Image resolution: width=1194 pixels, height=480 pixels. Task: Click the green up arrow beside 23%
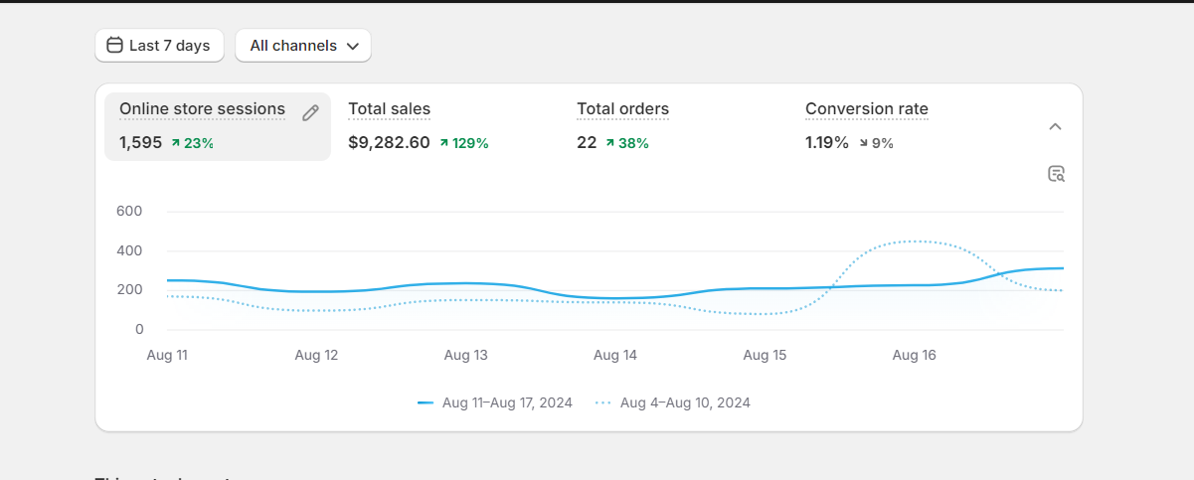pyautogui.click(x=175, y=143)
